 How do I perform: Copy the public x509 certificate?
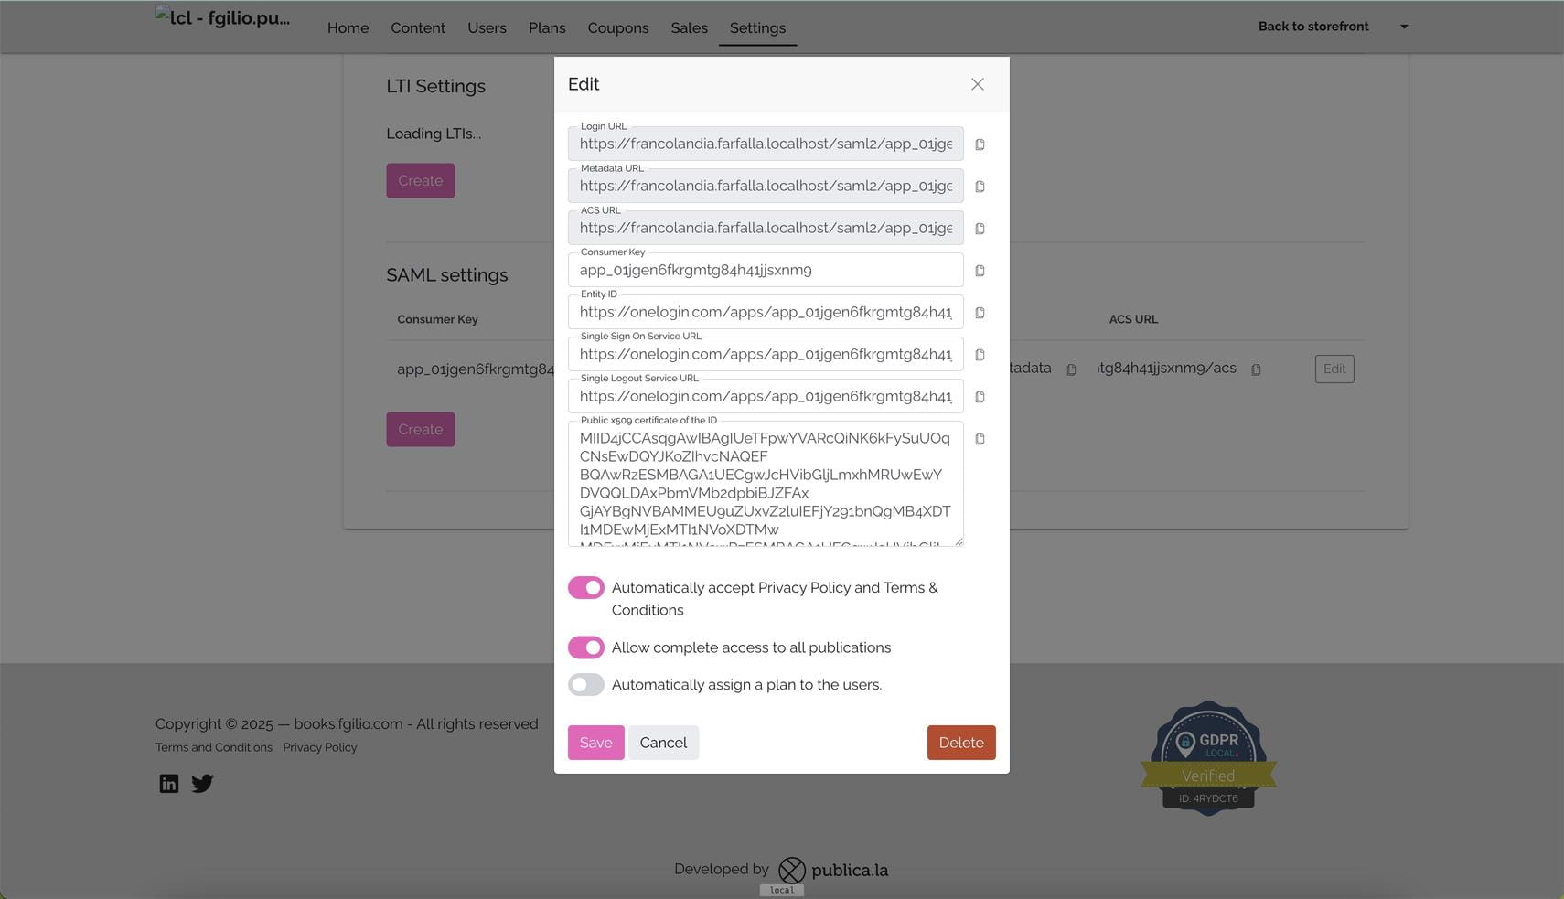coord(980,439)
